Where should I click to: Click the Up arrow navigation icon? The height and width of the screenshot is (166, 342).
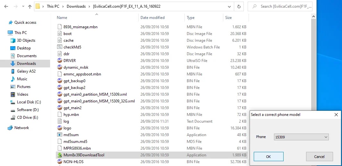click(30, 6)
